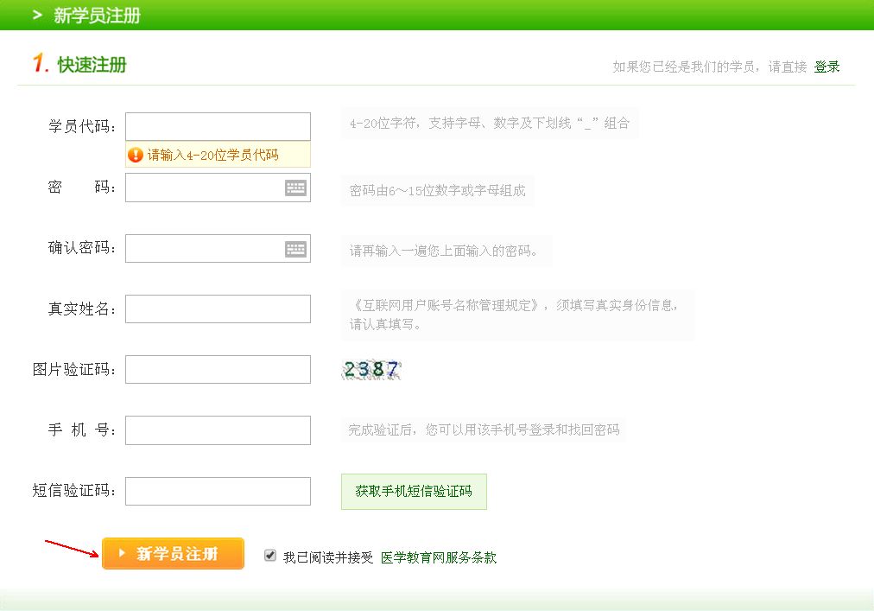Image resolution: width=874 pixels, height=611 pixels.
Task: Click into the 短信验证码 input field
Action: pyautogui.click(x=218, y=491)
